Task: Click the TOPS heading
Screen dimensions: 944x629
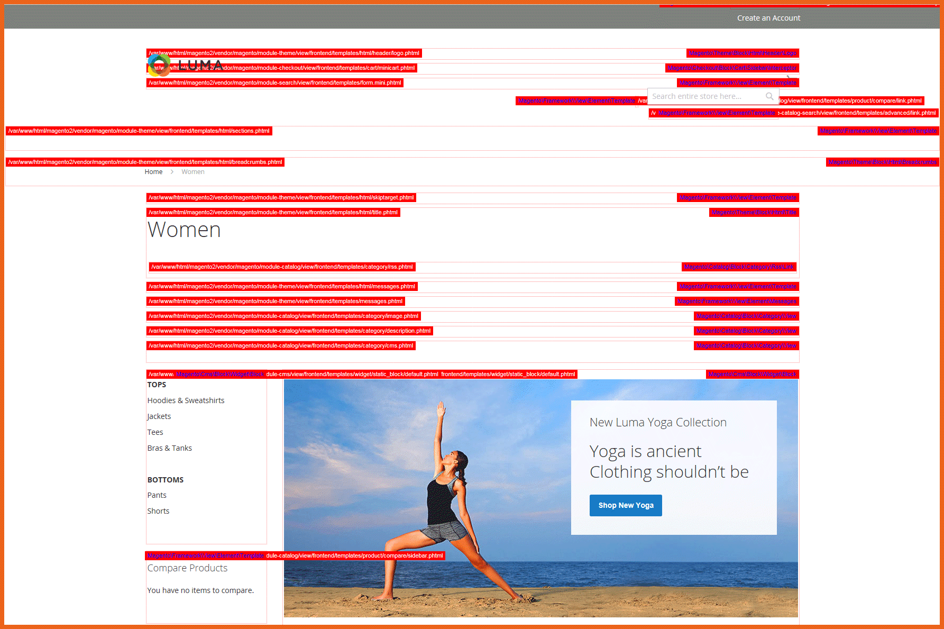Action: click(157, 385)
